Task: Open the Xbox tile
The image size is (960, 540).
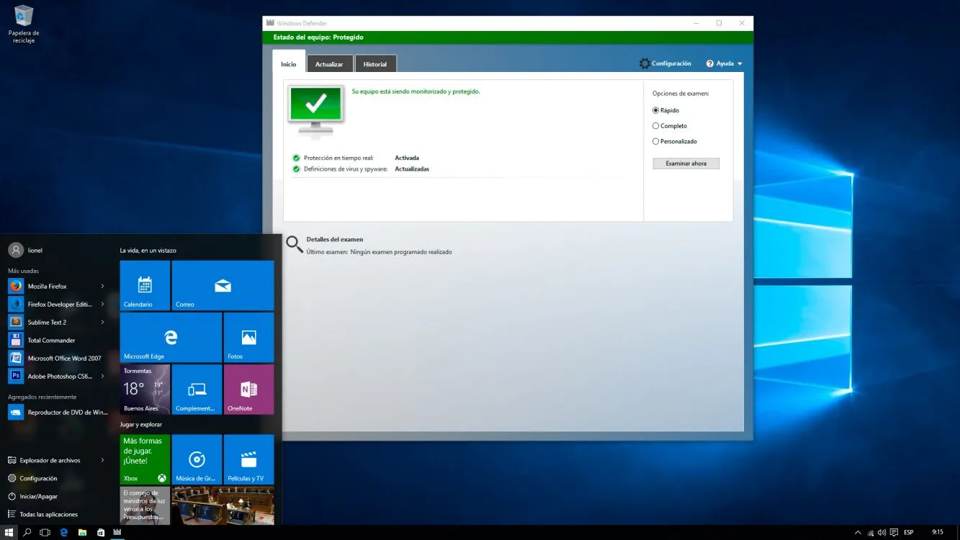Action: [145, 459]
